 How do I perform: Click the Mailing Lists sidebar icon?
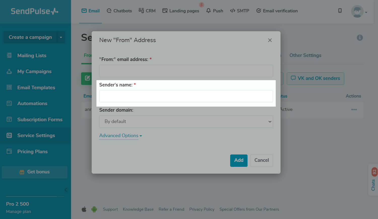[x=9, y=55]
